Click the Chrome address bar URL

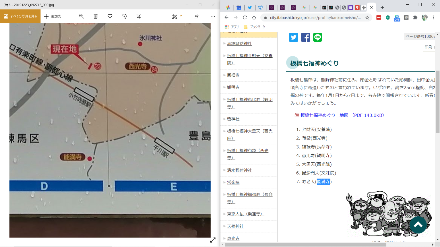pyautogui.click(x=315, y=17)
